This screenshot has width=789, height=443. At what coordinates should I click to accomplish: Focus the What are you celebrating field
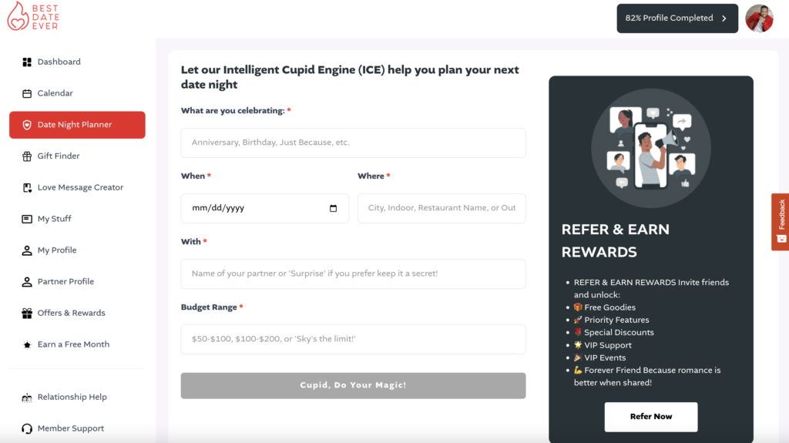coord(353,143)
